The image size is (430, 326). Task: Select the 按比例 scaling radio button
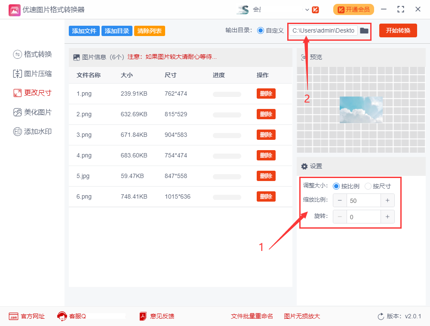(x=336, y=186)
